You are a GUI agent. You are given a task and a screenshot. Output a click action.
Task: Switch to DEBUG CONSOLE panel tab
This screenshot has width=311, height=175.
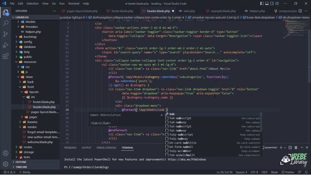click(x=106, y=148)
